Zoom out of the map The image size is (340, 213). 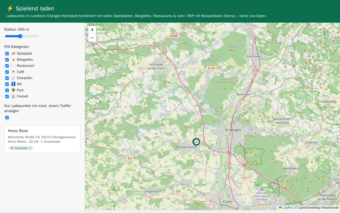click(92, 38)
